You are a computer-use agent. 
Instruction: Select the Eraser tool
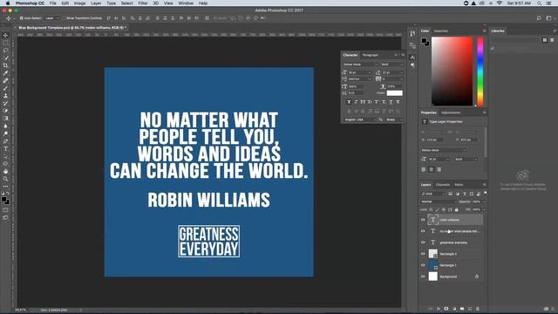(x=5, y=111)
